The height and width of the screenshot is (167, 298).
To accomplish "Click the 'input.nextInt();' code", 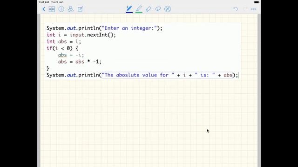I will point(93,35).
